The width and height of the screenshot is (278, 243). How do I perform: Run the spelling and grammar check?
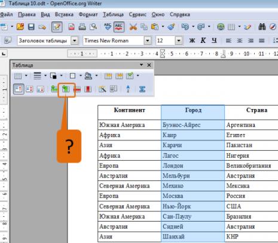108,27
